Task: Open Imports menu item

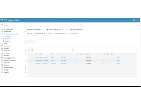Action: pos(6,72)
